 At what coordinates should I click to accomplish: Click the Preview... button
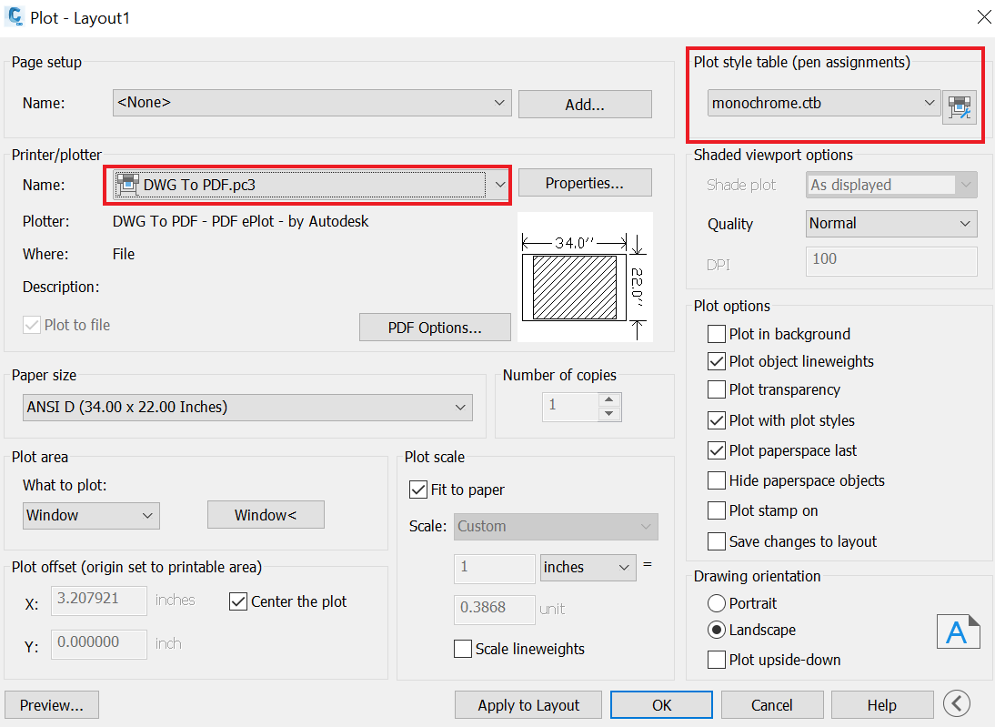pyautogui.click(x=52, y=705)
